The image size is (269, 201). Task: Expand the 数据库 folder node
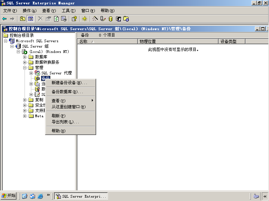click(x=25, y=57)
